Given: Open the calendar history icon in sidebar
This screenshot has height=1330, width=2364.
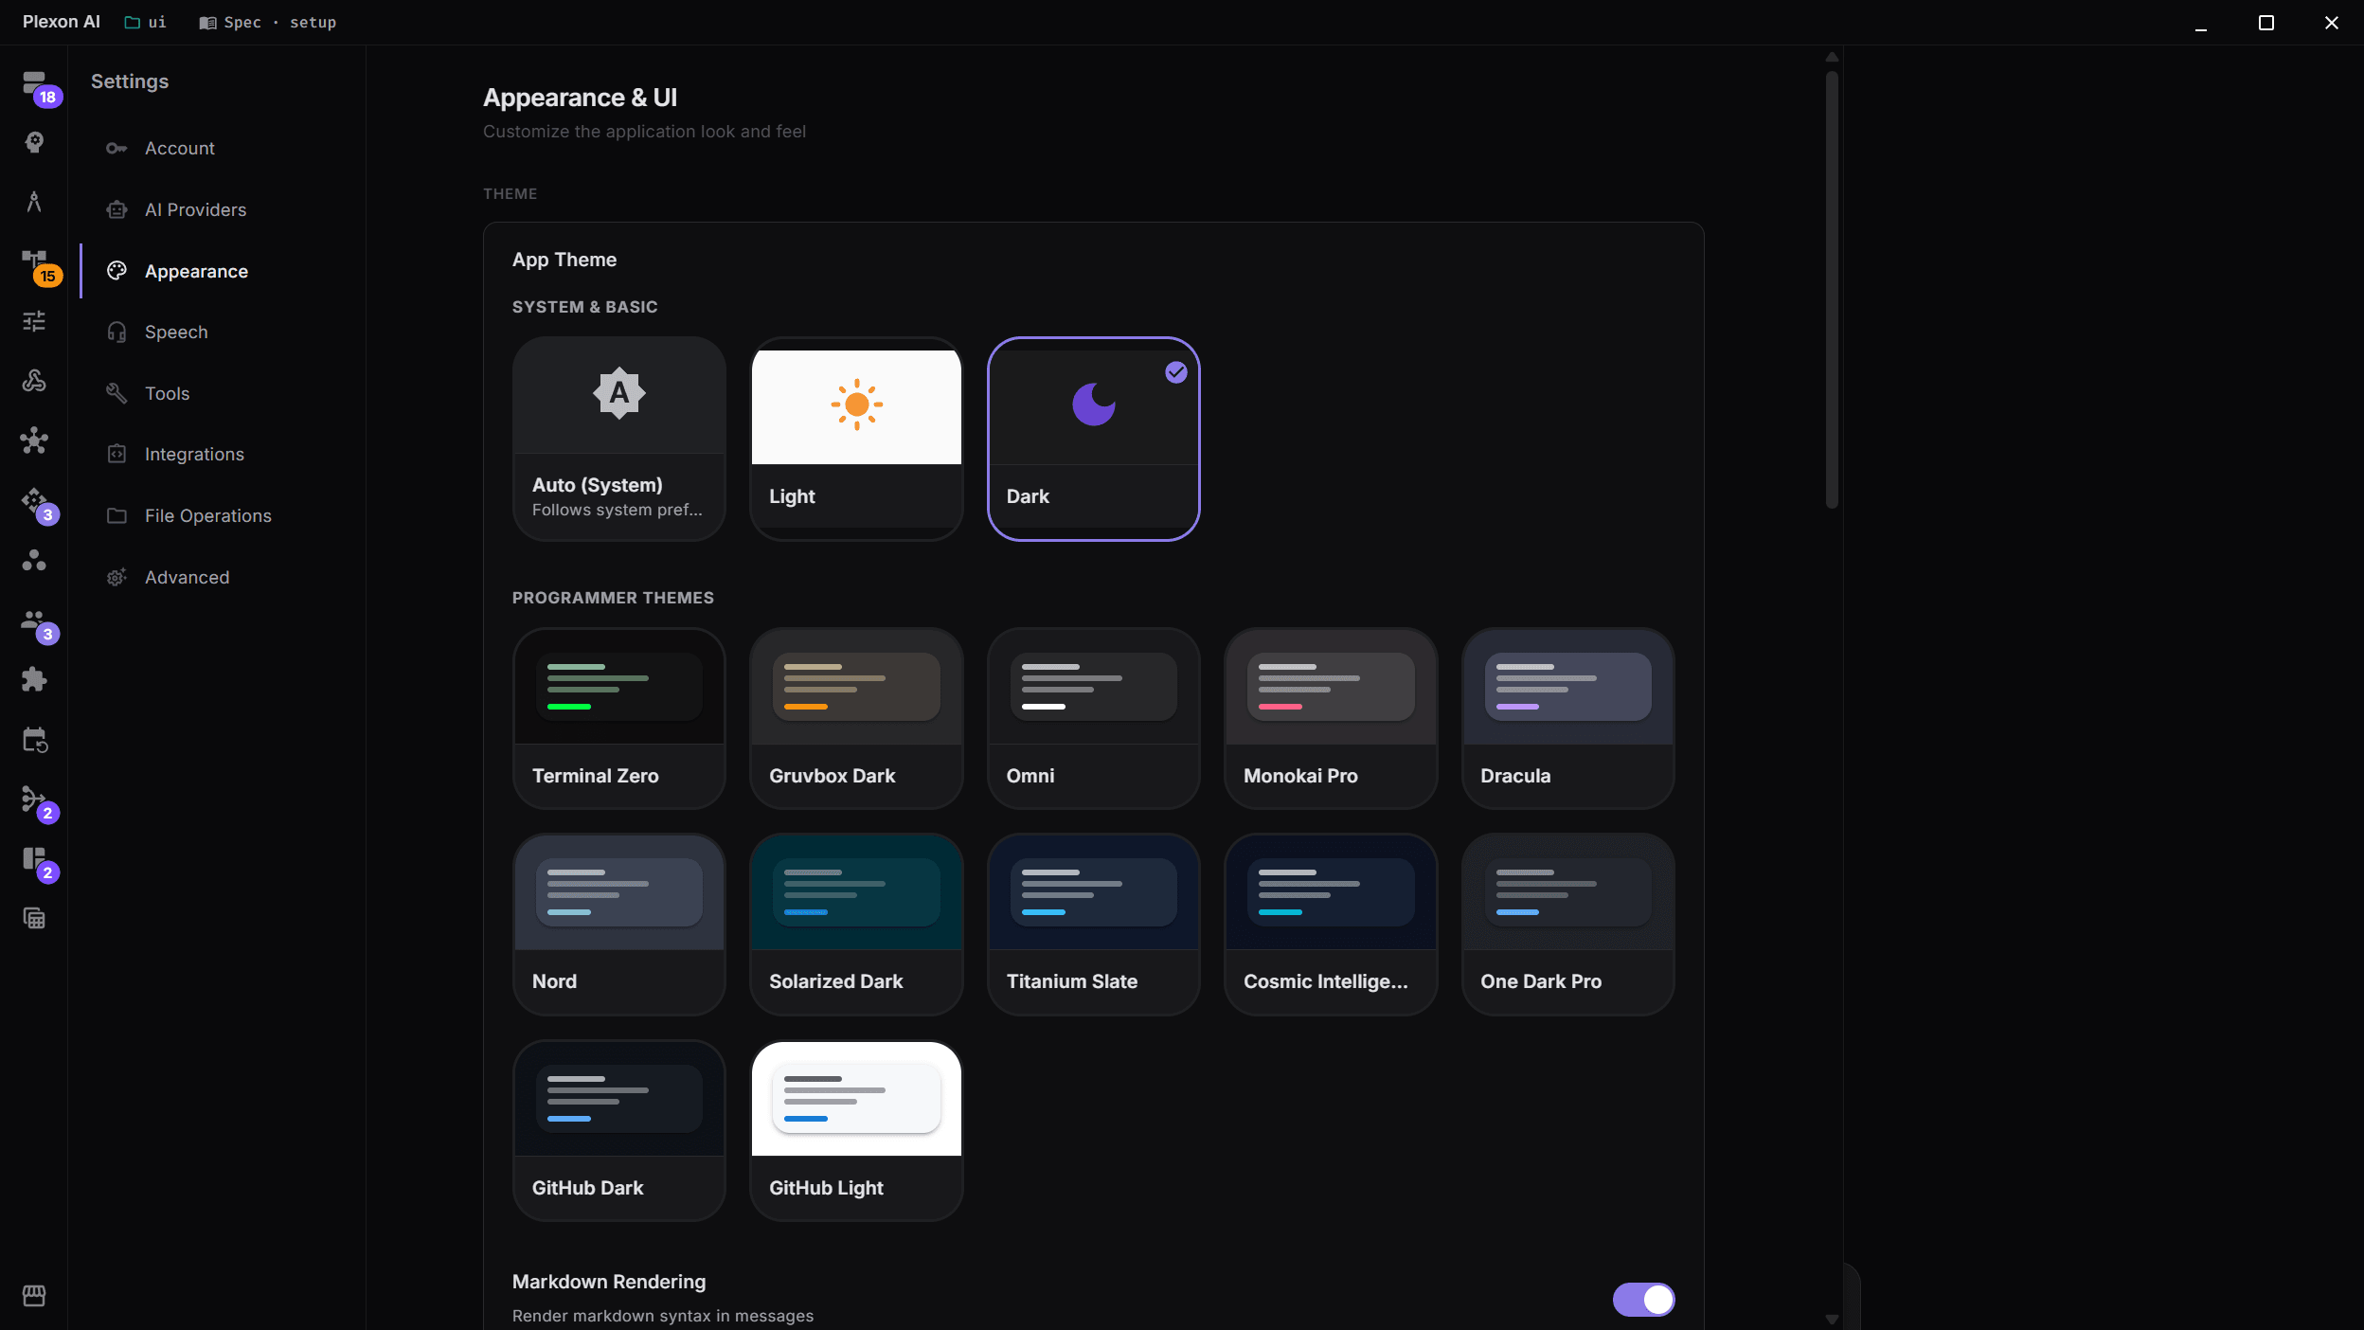Looking at the screenshot, I should pos(35,740).
